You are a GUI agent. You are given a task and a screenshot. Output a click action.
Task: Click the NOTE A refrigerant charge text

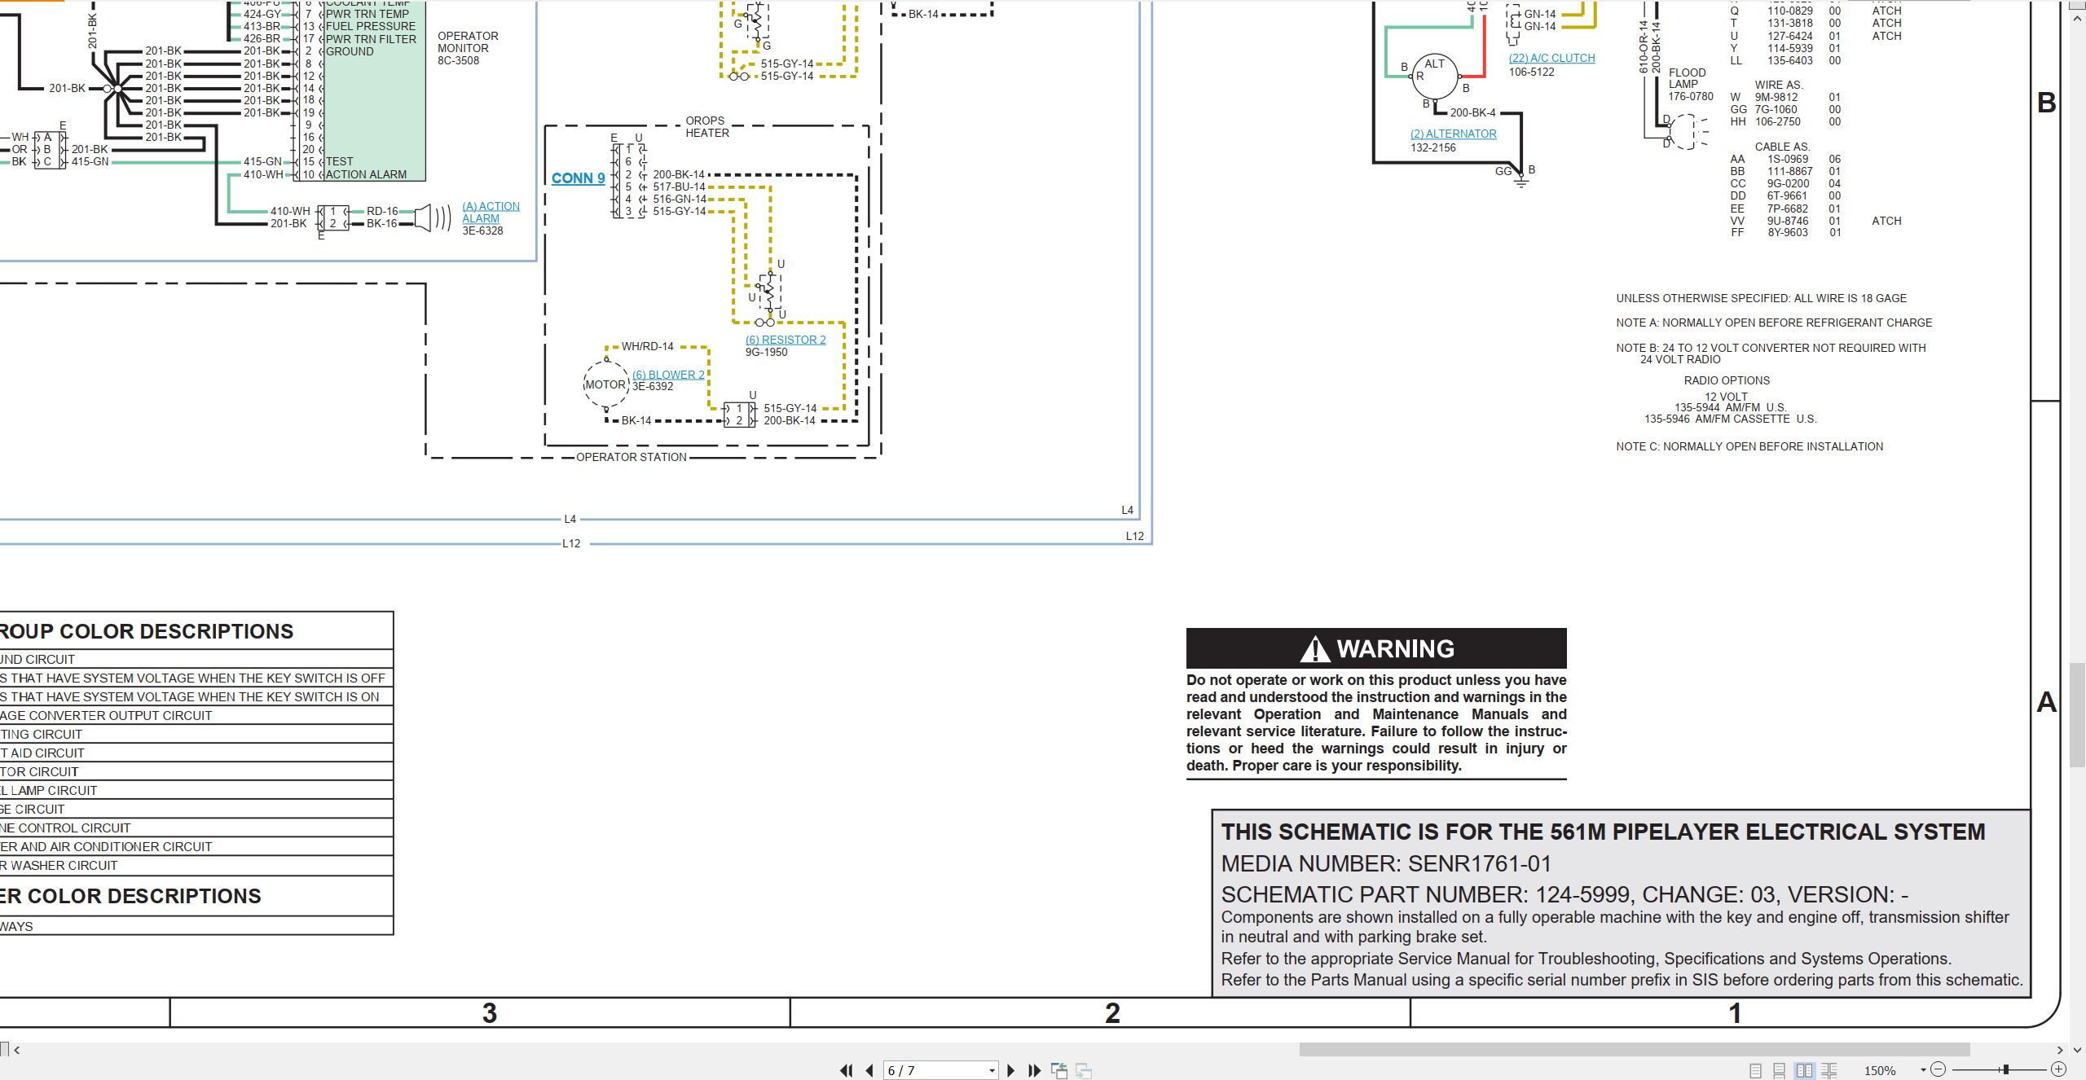click(x=1774, y=323)
